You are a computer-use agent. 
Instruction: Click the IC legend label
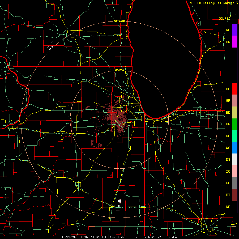coord(228,172)
